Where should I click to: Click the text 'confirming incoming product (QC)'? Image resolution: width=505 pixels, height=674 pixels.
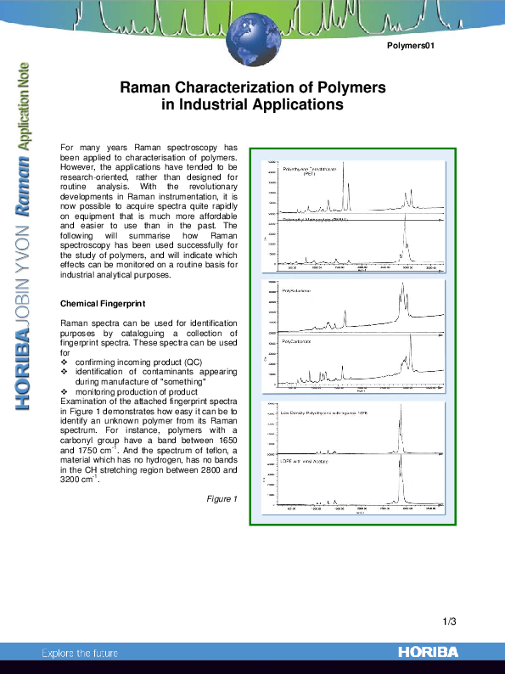pos(139,362)
